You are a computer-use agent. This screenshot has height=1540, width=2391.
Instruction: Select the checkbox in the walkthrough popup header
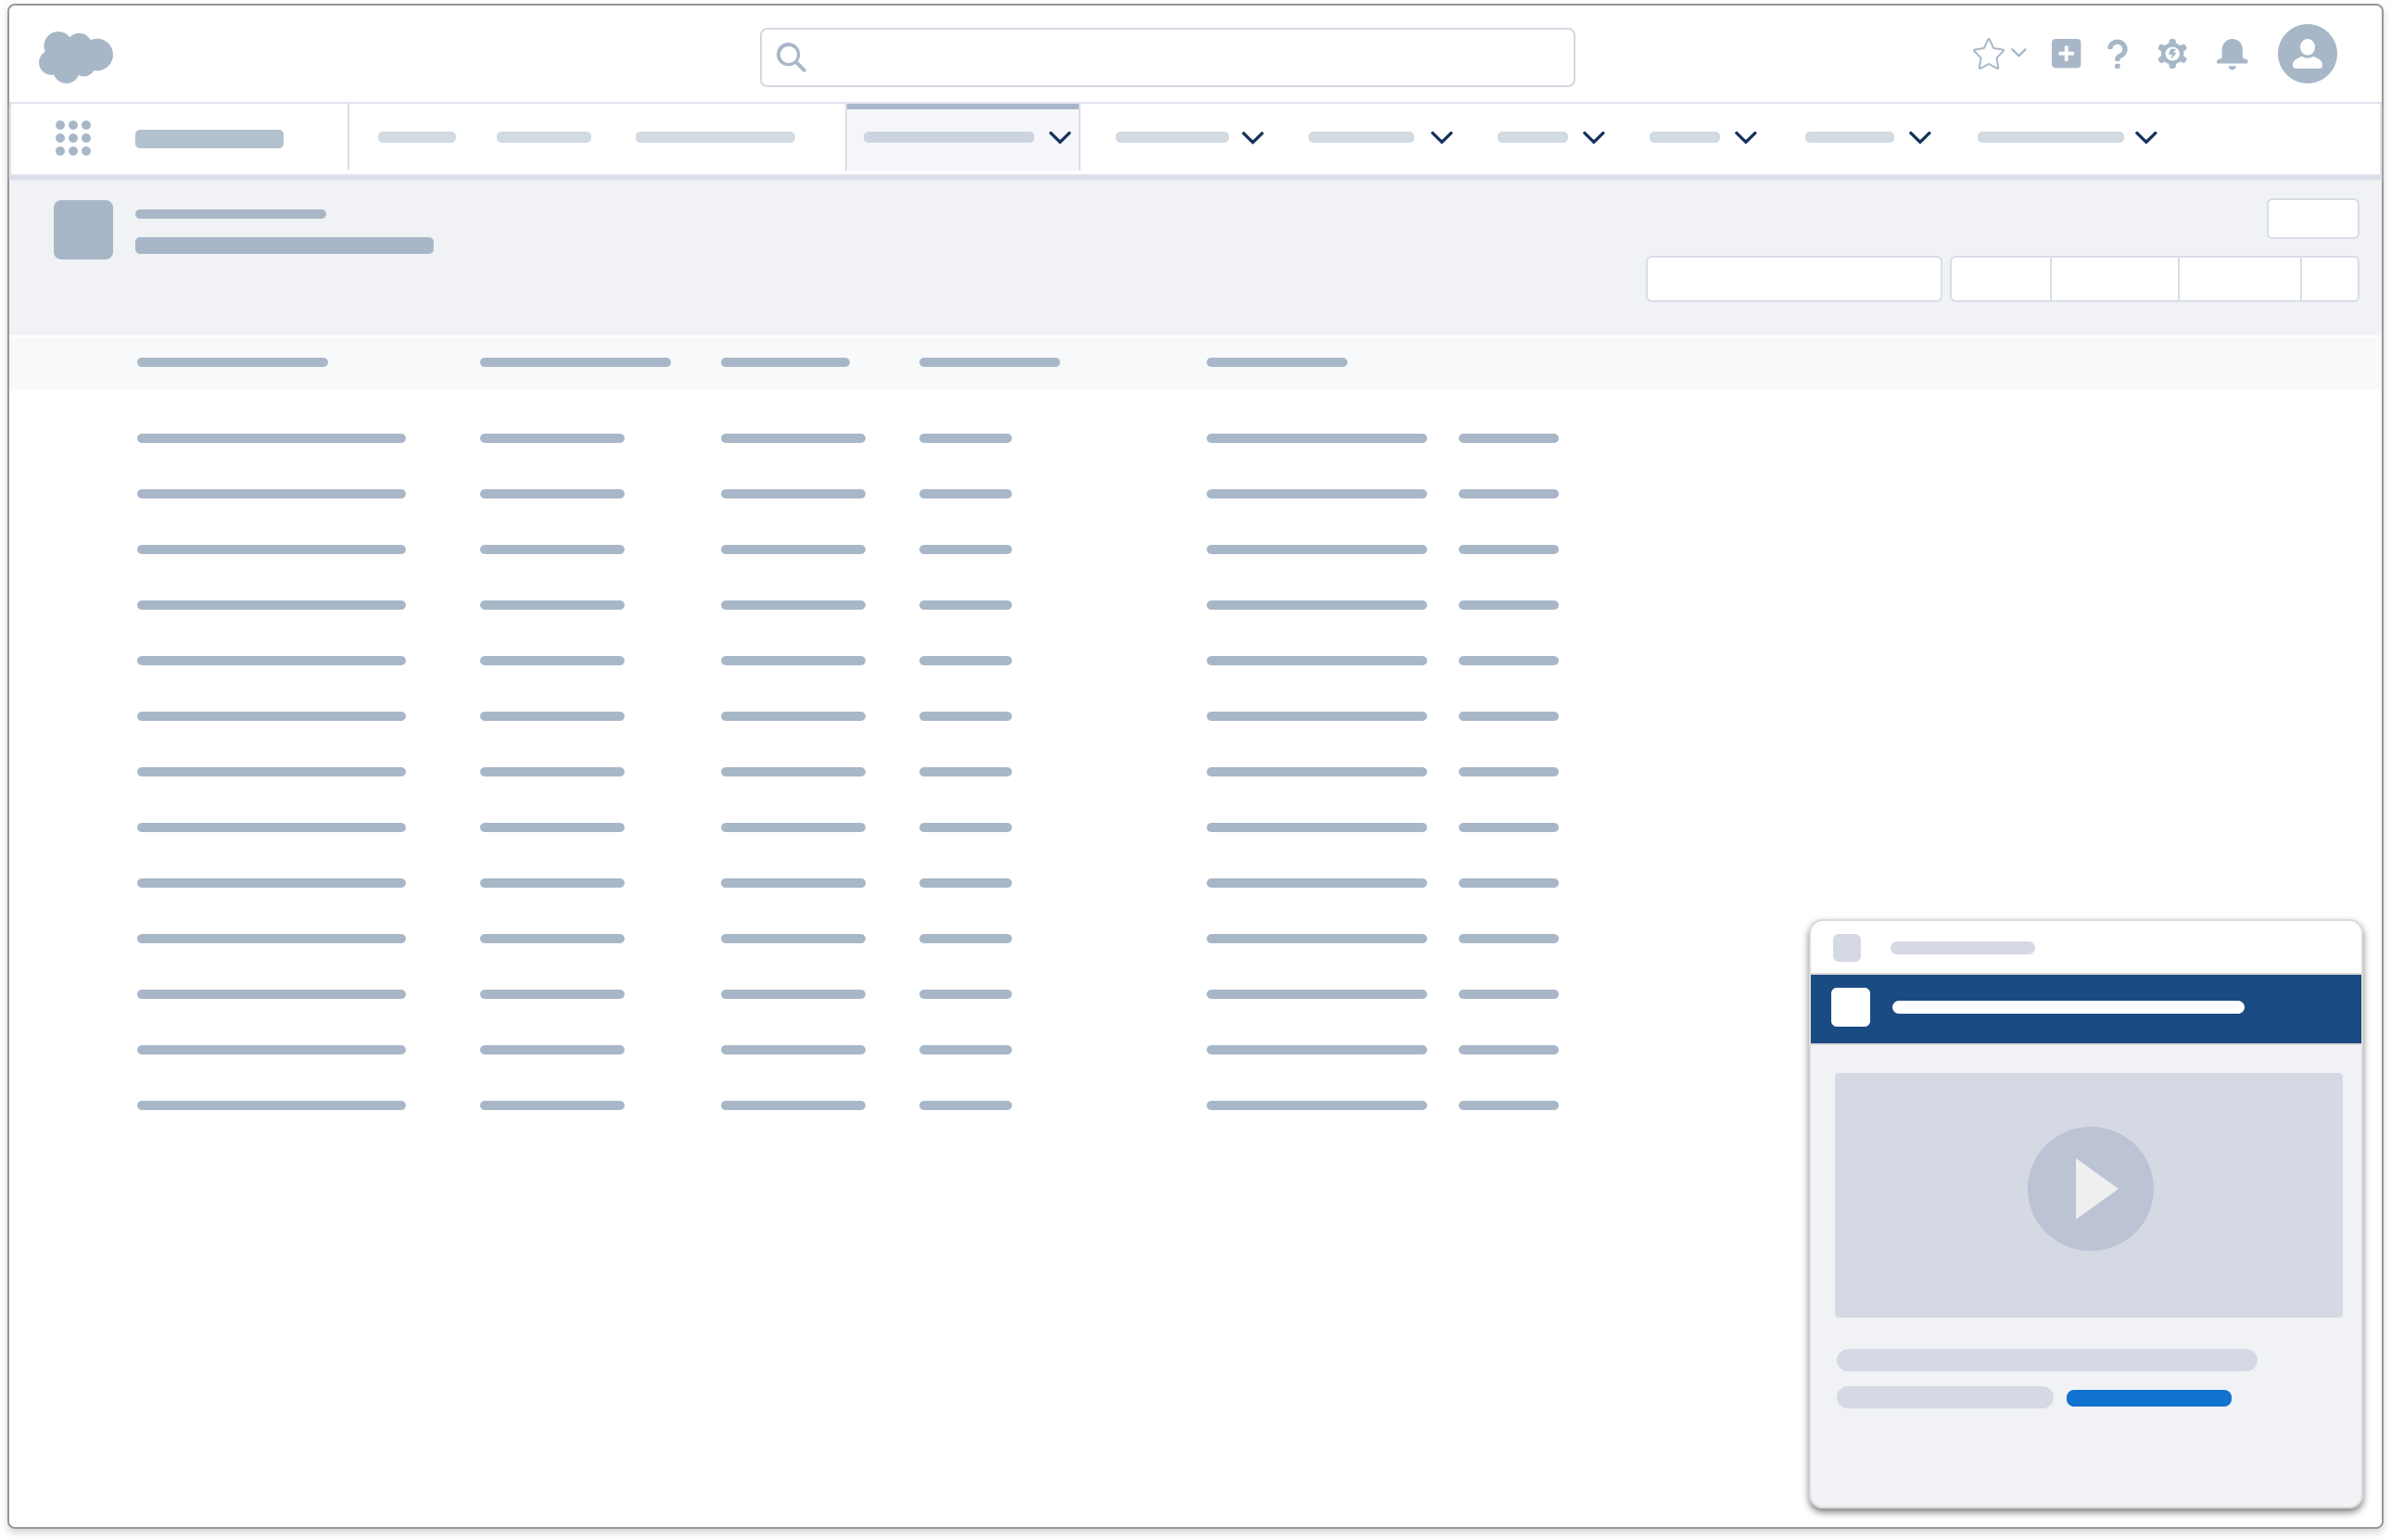pyautogui.click(x=1850, y=1007)
